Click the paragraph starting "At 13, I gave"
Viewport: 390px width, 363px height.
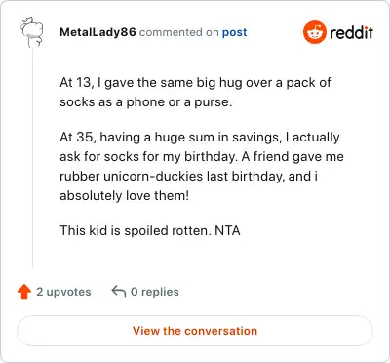click(195, 92)
